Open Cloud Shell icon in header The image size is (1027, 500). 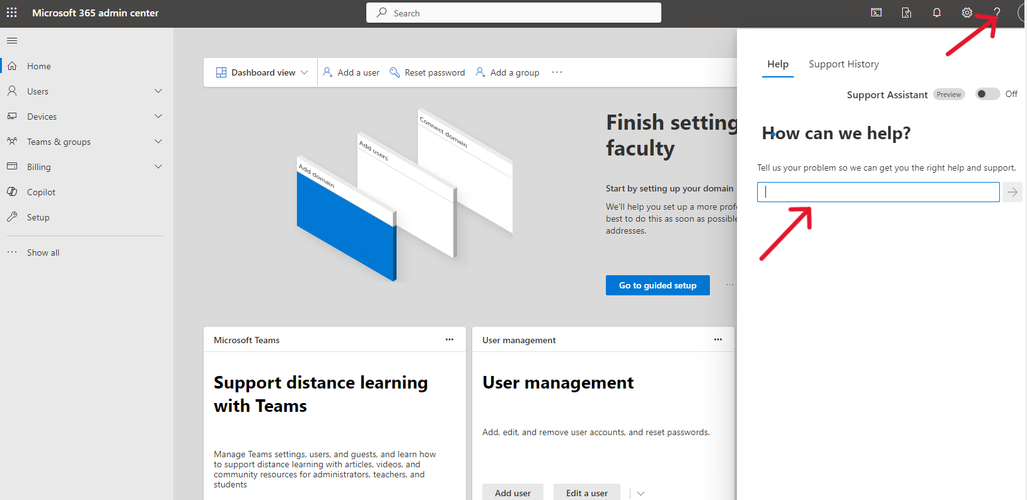pos(876,13)
